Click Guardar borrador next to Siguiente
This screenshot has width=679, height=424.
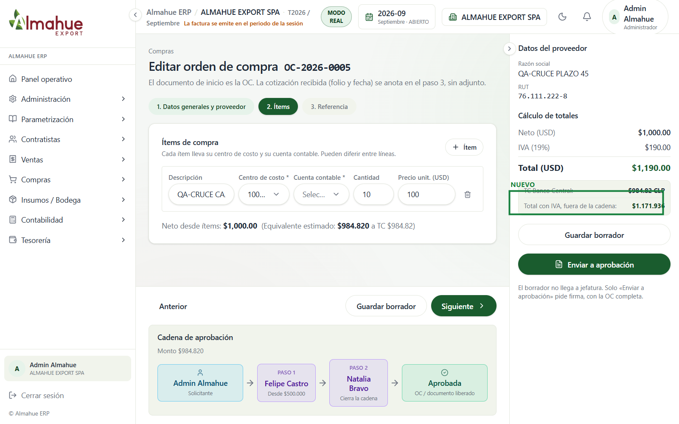[x=386, y=306]
